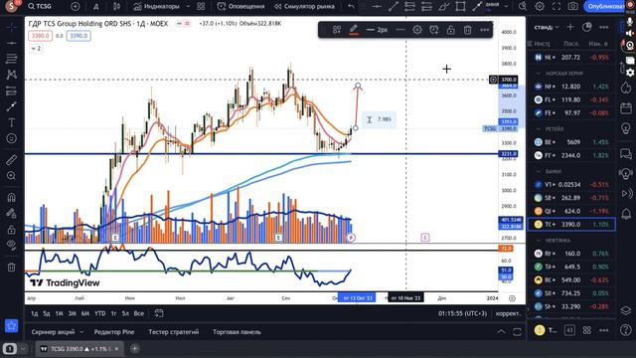Viewport: 636px width, 358px height.
Task: Add symbol to watchlist plus icon
Action: 570,27
